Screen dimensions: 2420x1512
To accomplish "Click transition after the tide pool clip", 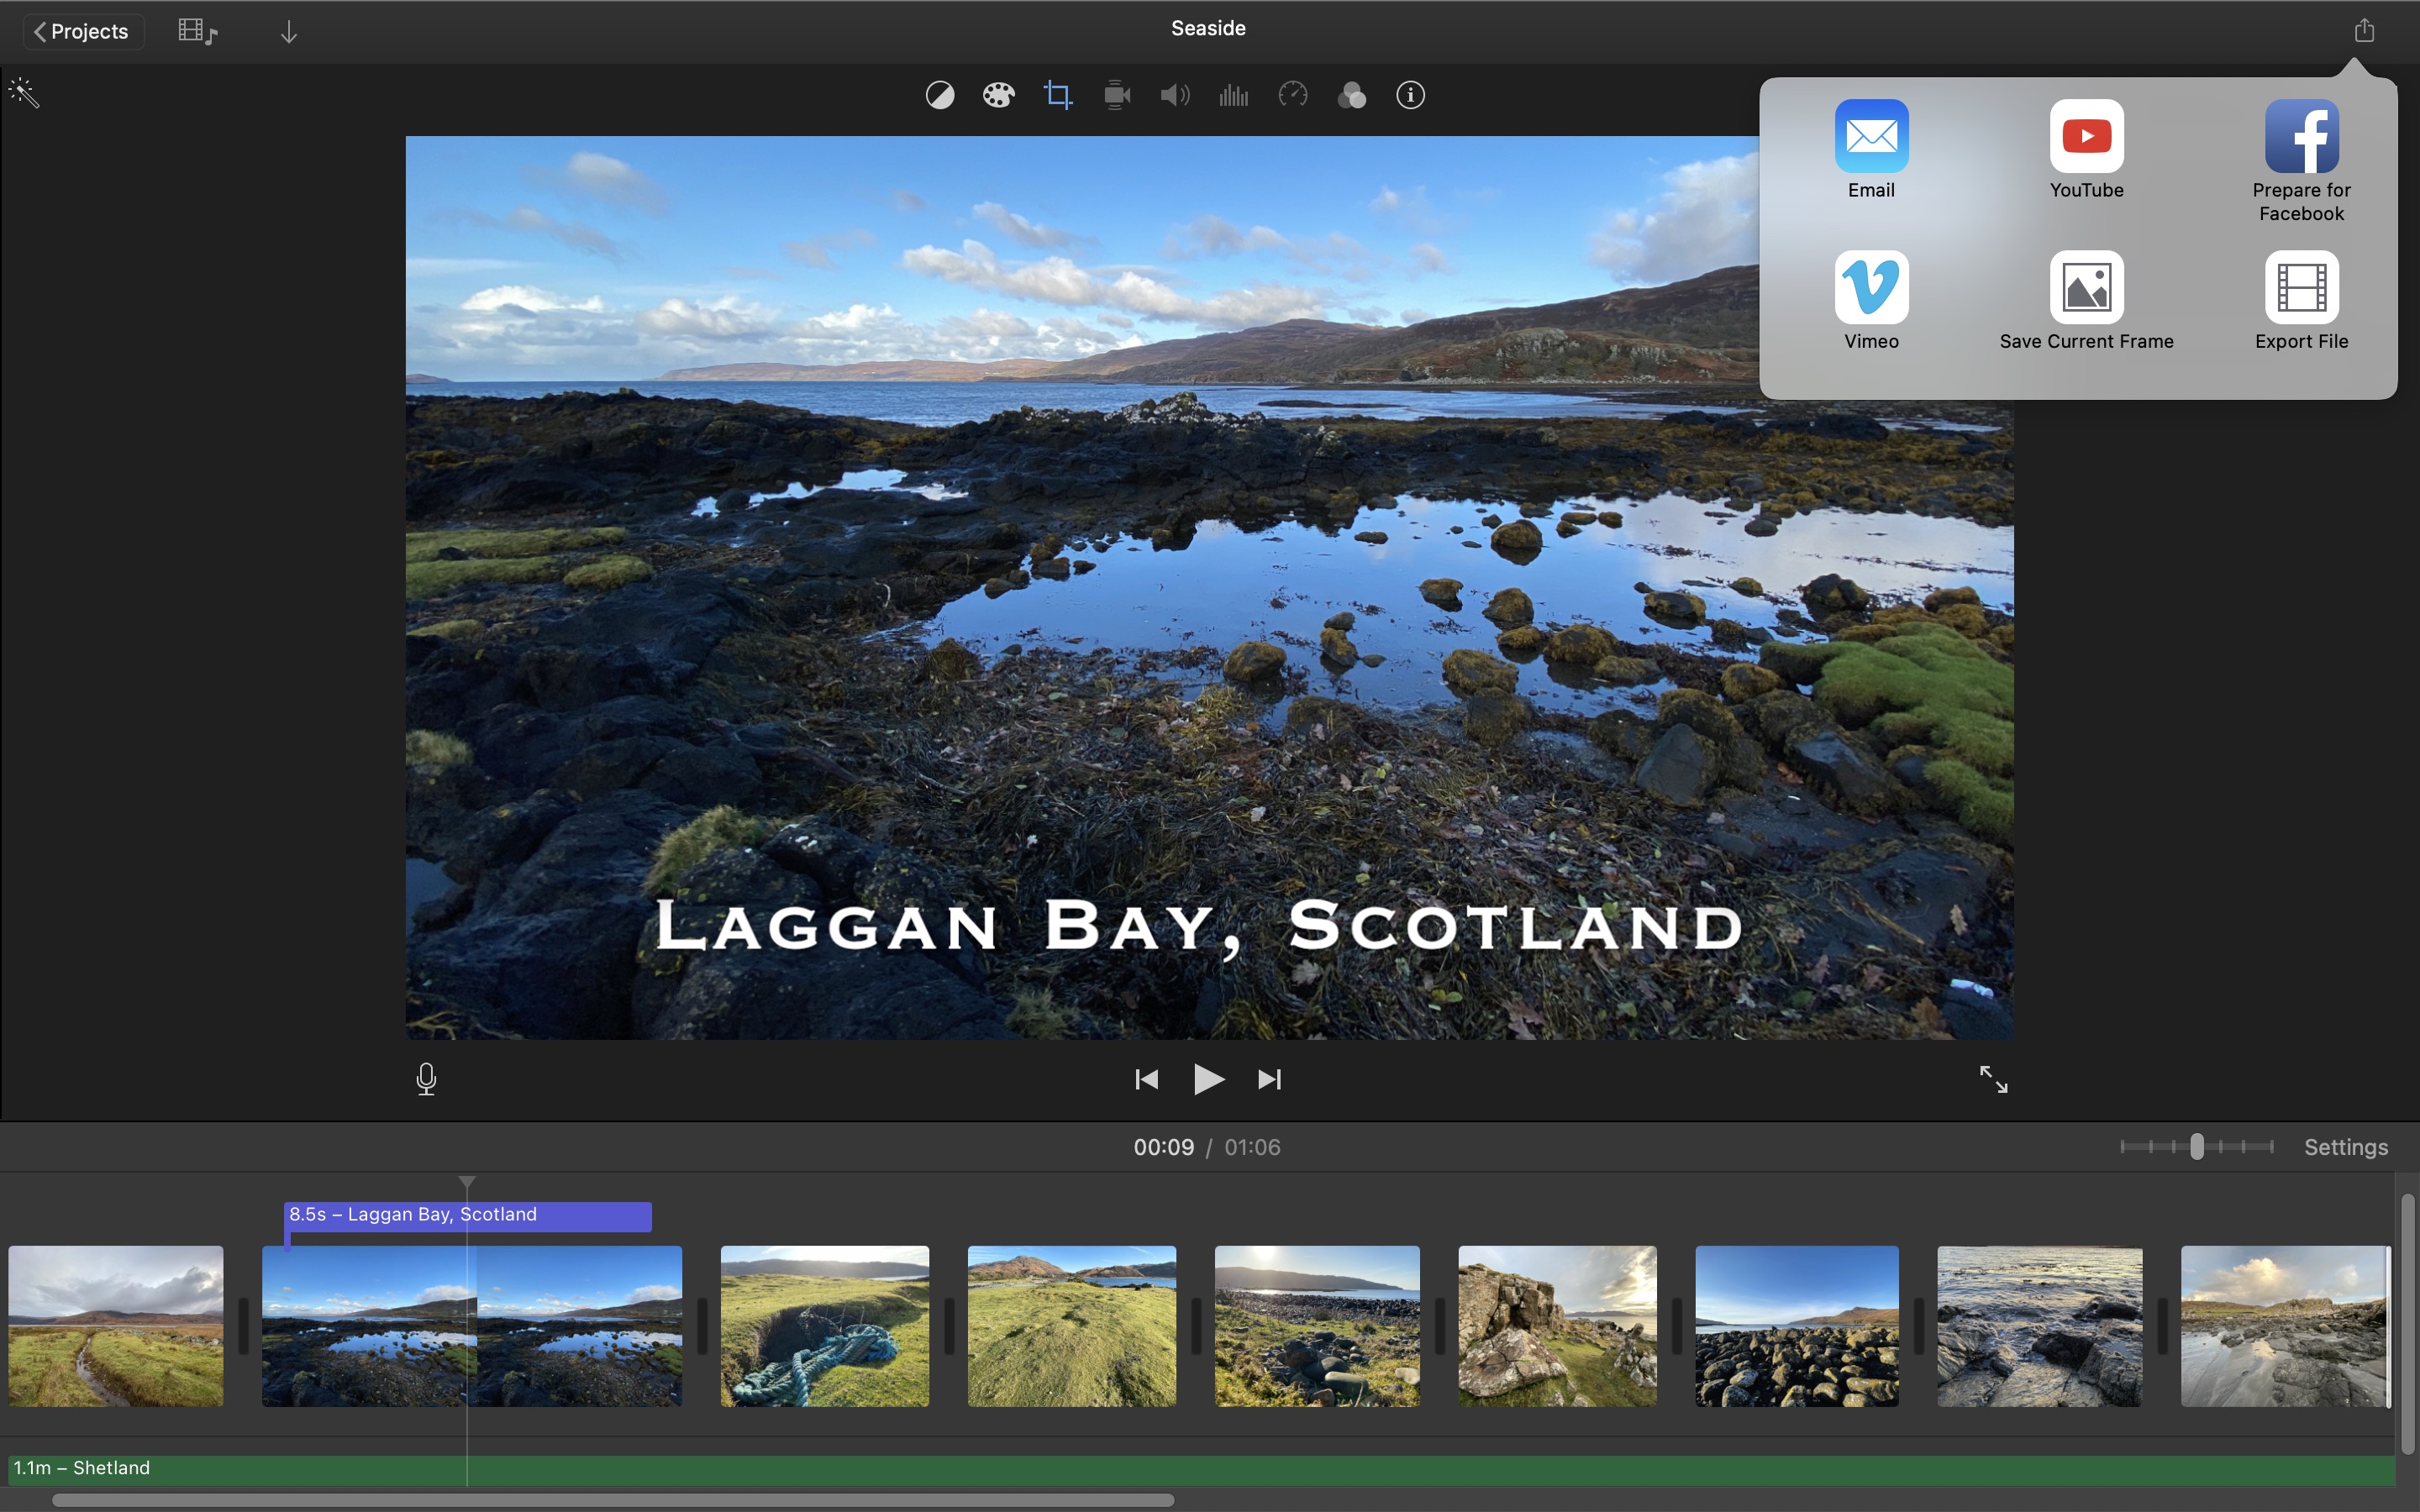I will [x=702, y=1326].
